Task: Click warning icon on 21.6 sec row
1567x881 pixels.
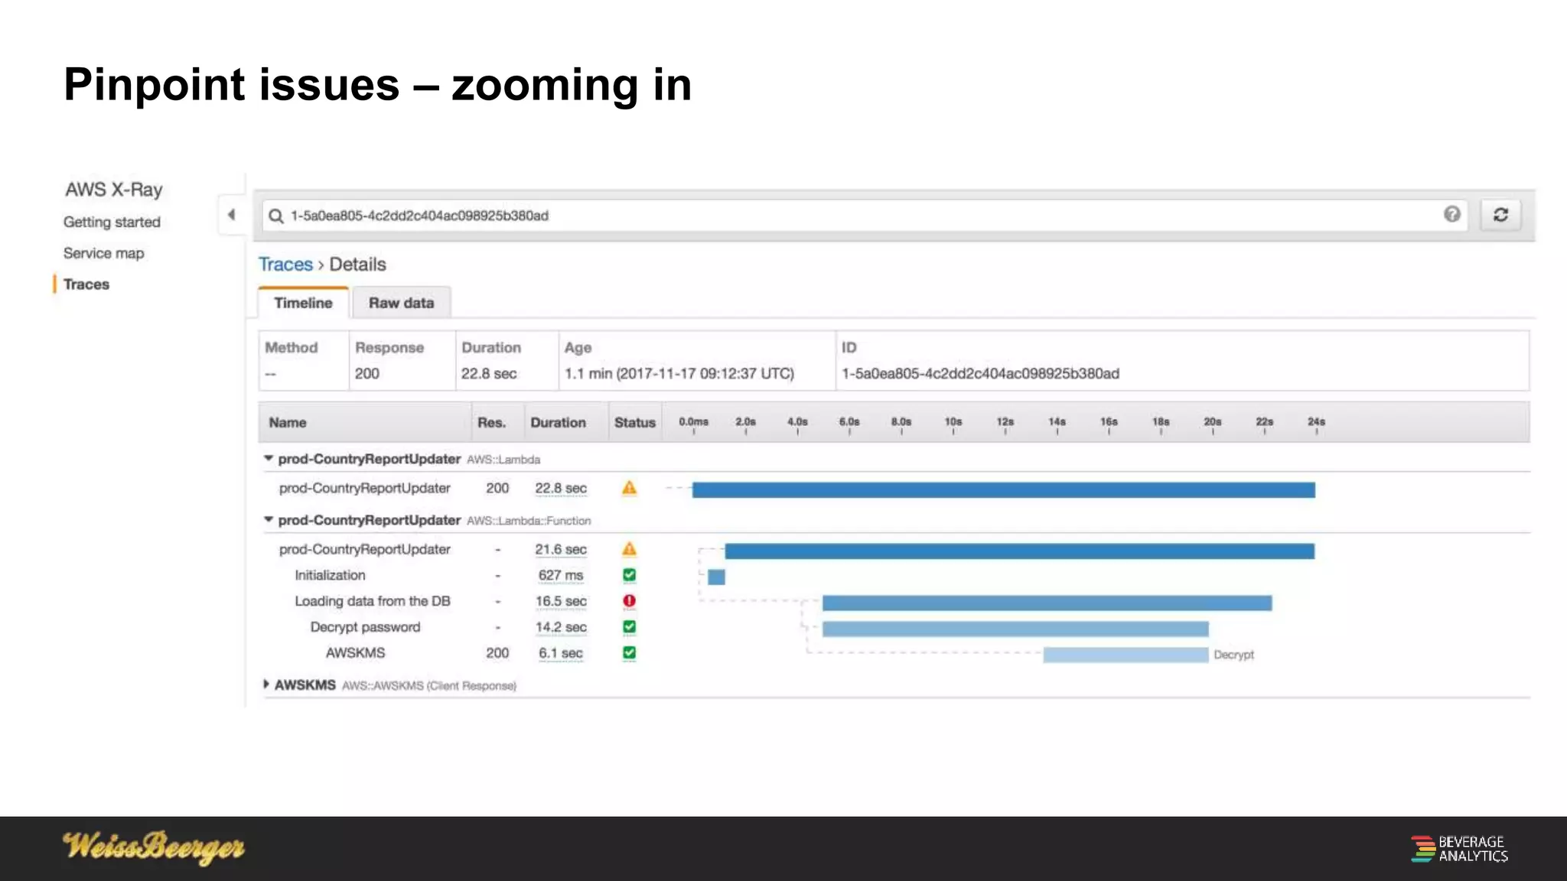Action: (629, 549)
